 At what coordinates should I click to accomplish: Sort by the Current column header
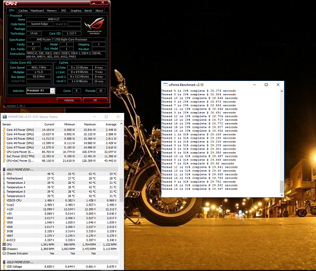(49, 125)
